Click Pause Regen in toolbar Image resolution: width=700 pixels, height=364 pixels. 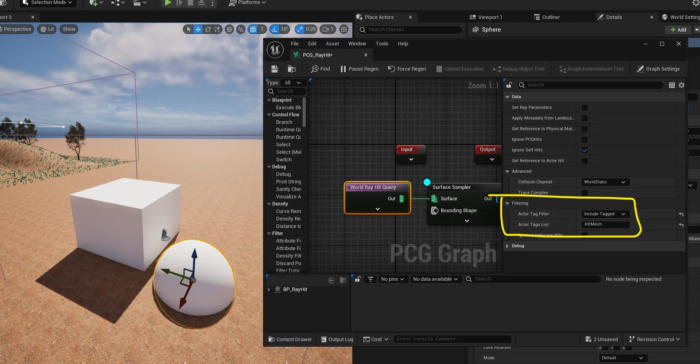pyautogui.click(x=359, y=69)
